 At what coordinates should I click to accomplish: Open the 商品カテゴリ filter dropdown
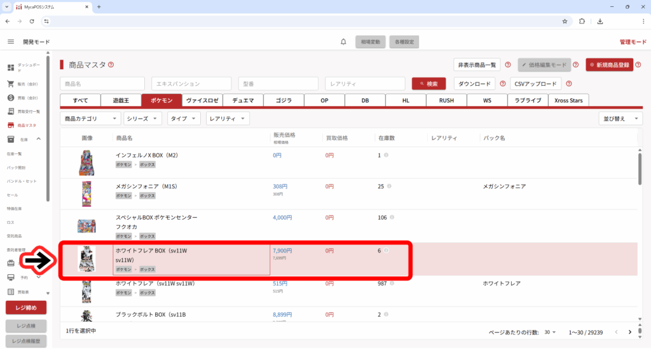pyautogui.click(x=90, y=119)
